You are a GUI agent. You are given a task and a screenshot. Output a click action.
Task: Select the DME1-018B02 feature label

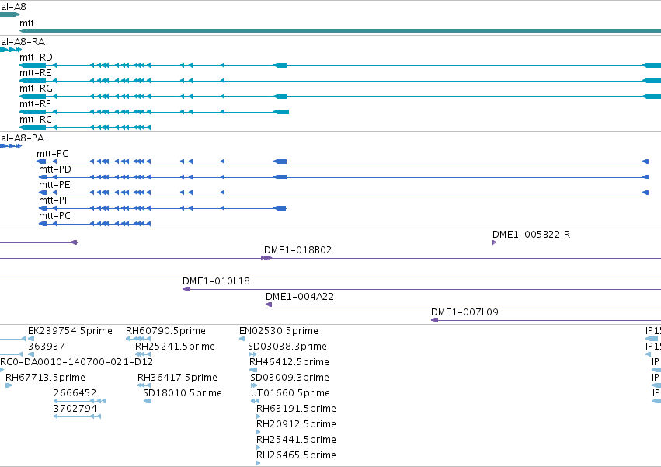[x=297, y=250]
